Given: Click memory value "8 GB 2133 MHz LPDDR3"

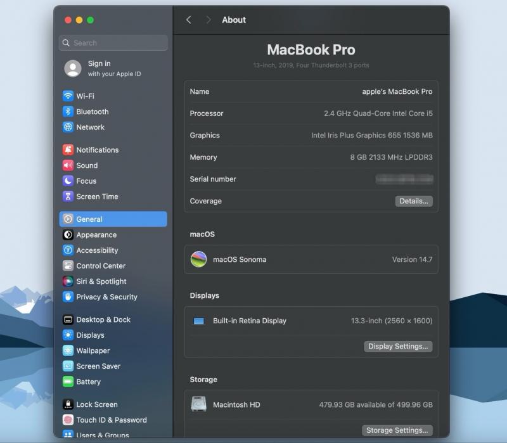Looking at the screenshot, I should (391, 157).
